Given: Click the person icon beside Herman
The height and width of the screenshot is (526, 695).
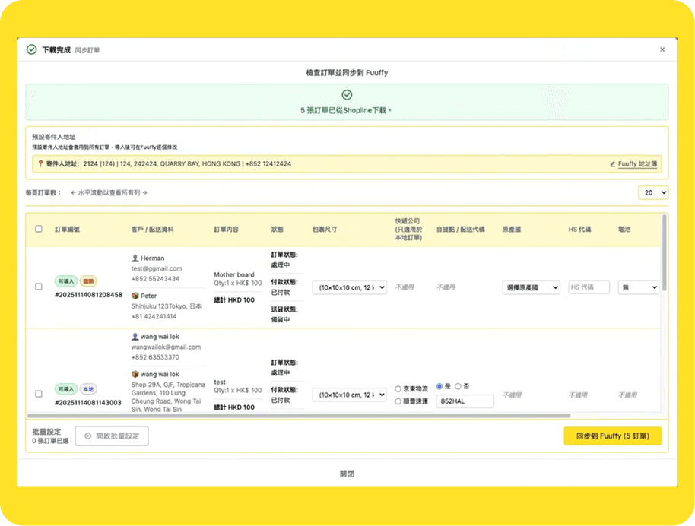Looking at the screenshot, I should [x=135, y=258].
